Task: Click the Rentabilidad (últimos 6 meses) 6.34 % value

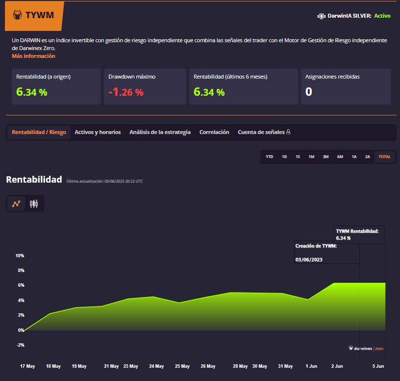Action: coord(209,92)
